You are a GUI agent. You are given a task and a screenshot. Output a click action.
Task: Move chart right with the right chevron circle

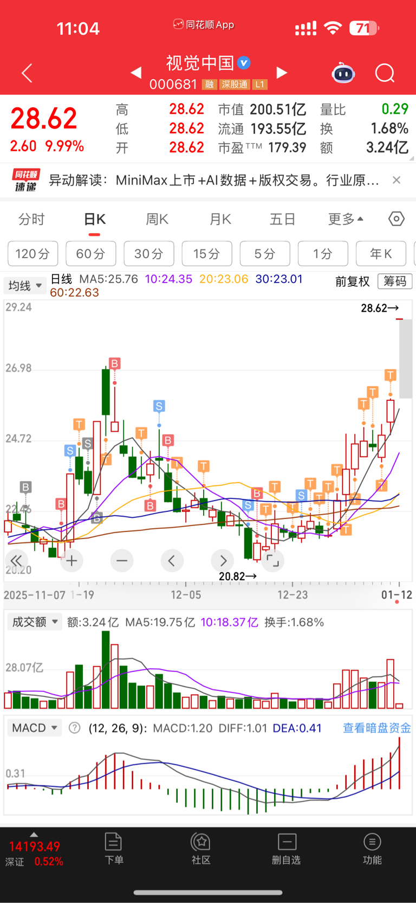[x=223, y=561]
